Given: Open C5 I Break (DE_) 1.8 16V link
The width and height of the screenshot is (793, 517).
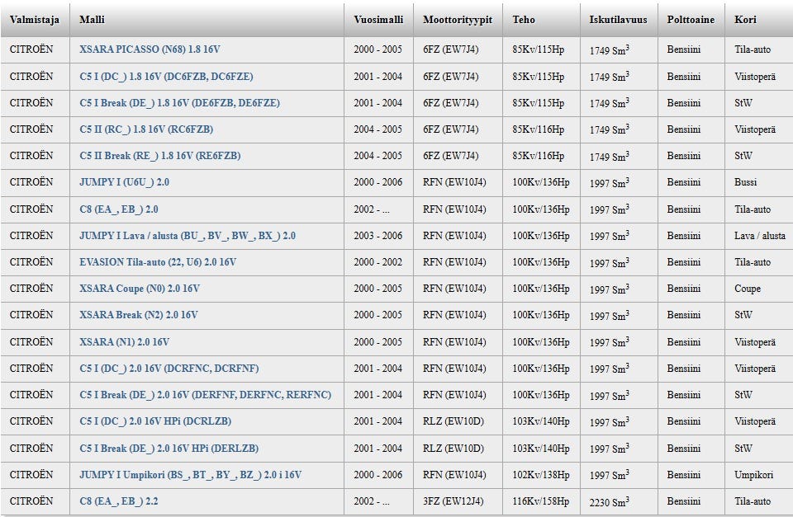Looking at the screenshot, I should click(179, 103).
